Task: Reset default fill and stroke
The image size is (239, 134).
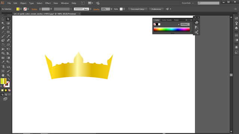Action: point(1,86)
